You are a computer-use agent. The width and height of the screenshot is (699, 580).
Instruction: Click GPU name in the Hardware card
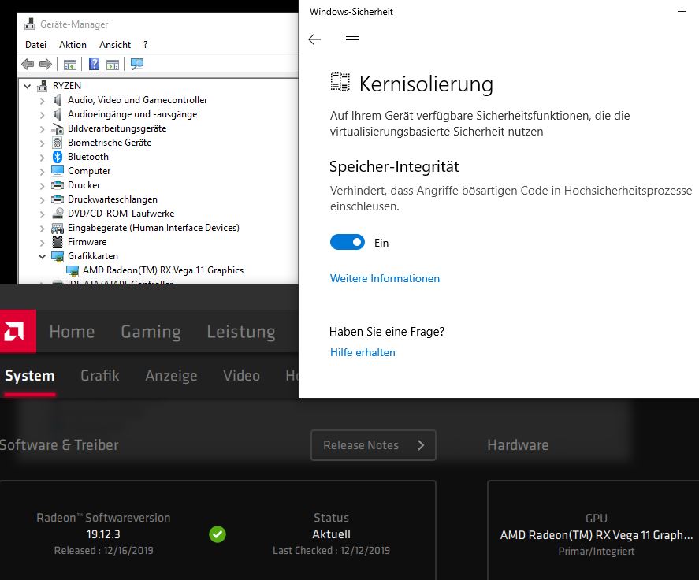(x=597, y=534)
